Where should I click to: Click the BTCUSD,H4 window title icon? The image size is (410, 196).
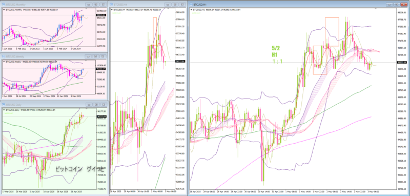pyautogui.click(x=112, y=5)
